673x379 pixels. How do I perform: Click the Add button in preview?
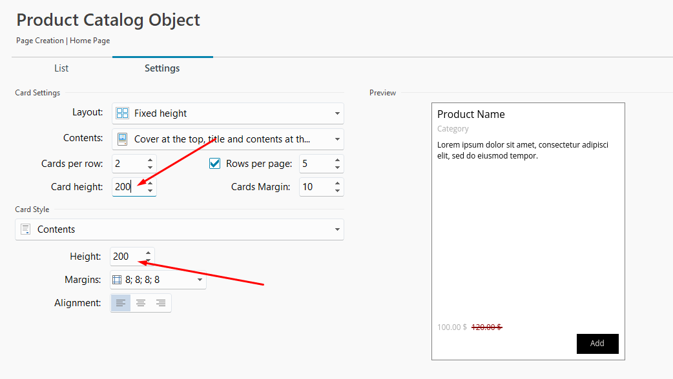pyautogui.click(x=597, y=344)
